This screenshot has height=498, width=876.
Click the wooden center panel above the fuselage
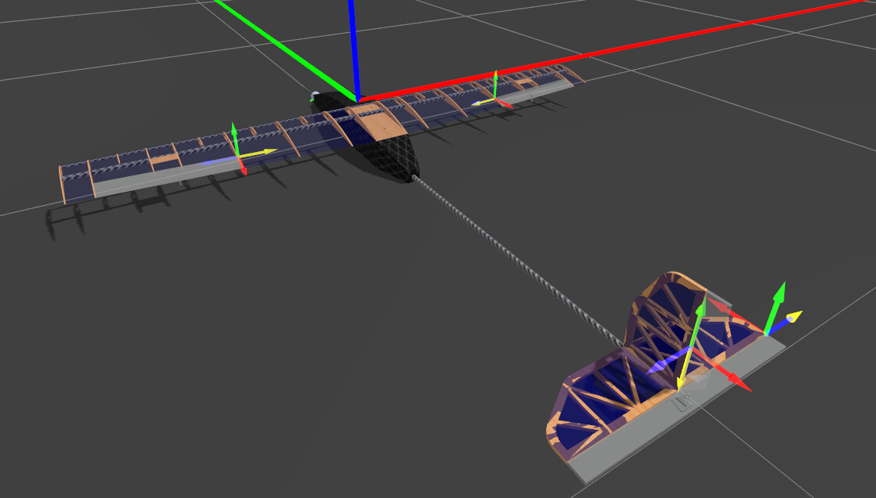point(378,123)
